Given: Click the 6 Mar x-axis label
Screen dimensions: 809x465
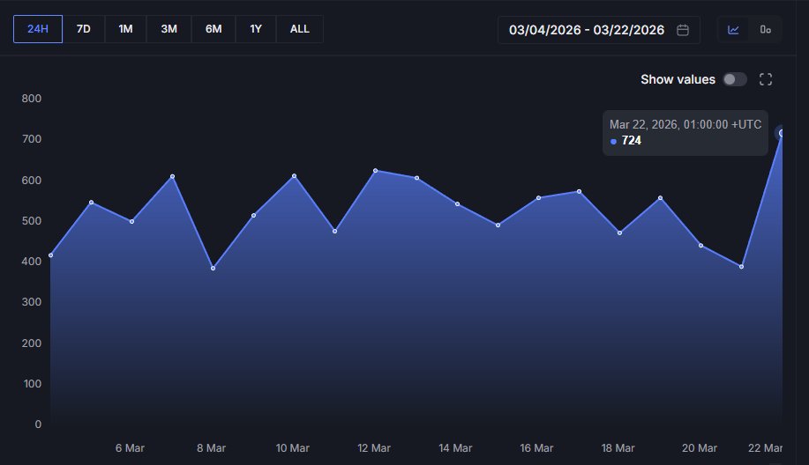Looking at the screenshot, I should [x=130, y=448].
